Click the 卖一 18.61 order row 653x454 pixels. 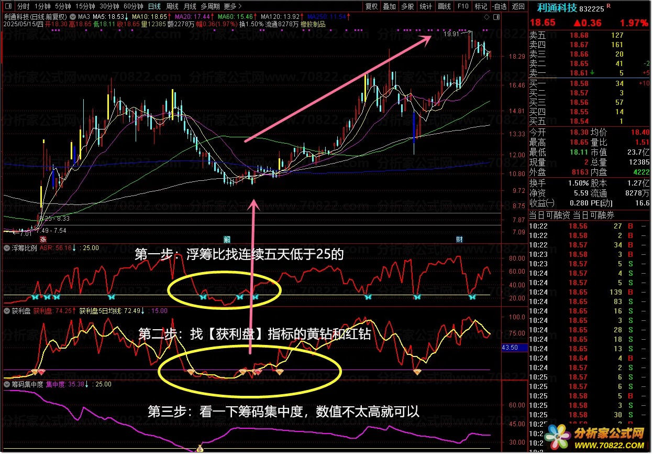click(x=590, y=73)
